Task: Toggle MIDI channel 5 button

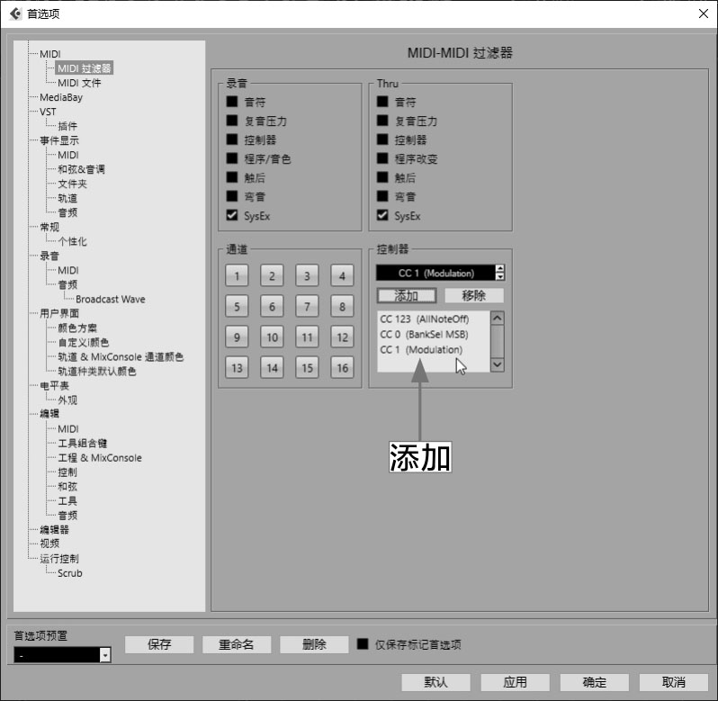Action: pos(237,306)
